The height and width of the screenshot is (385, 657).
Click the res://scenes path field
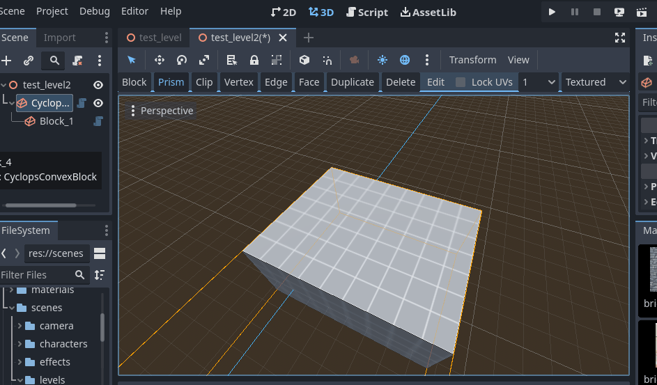tap(56, 253)
